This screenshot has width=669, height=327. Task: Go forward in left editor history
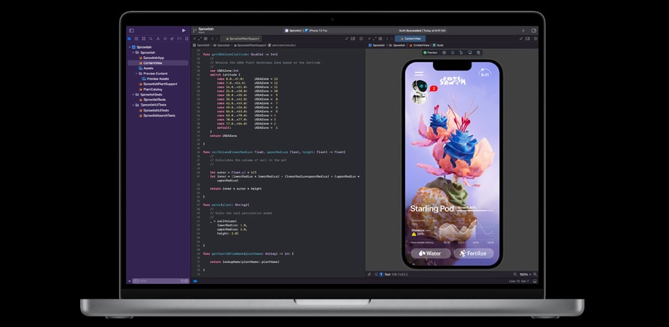(x=218, y=39)
